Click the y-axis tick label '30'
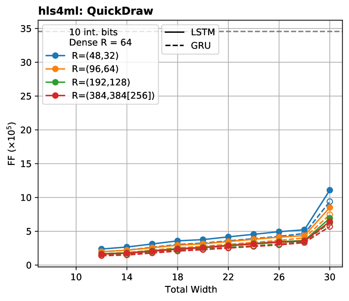 click(x=26, y=63)
